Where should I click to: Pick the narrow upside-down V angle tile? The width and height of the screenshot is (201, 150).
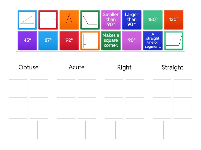69,20
